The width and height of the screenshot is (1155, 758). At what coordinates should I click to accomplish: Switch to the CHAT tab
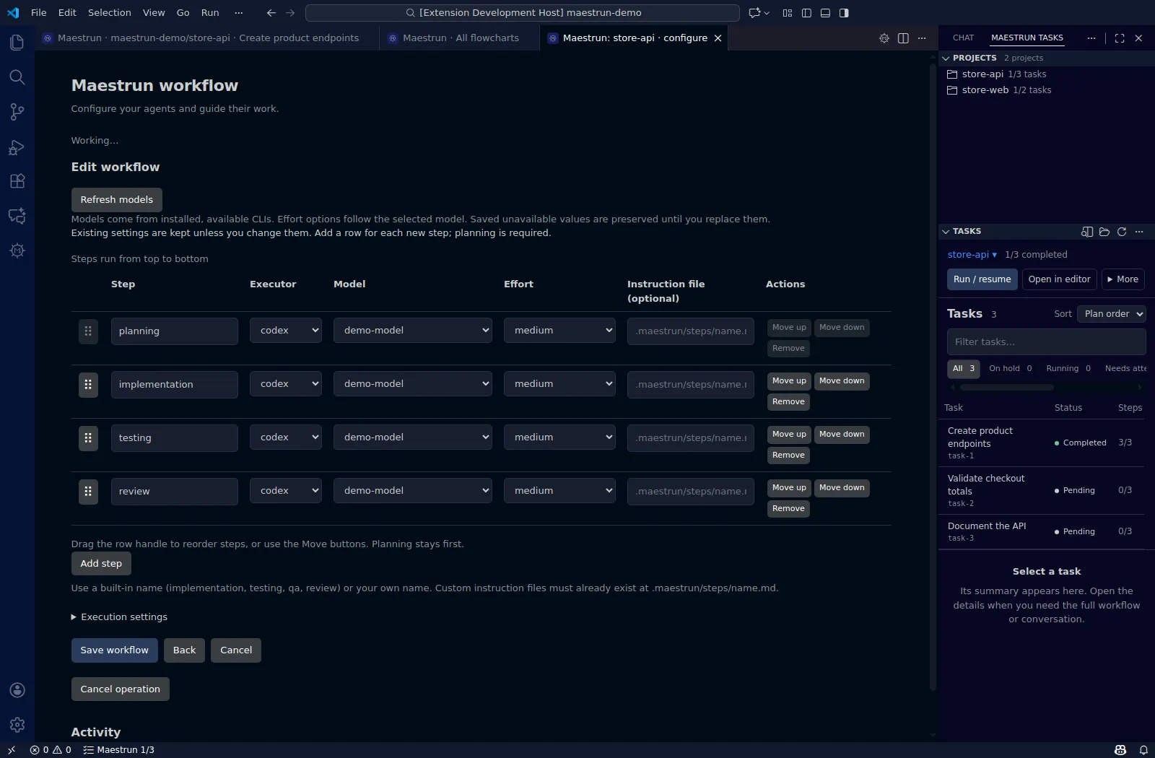click(963, 38)
